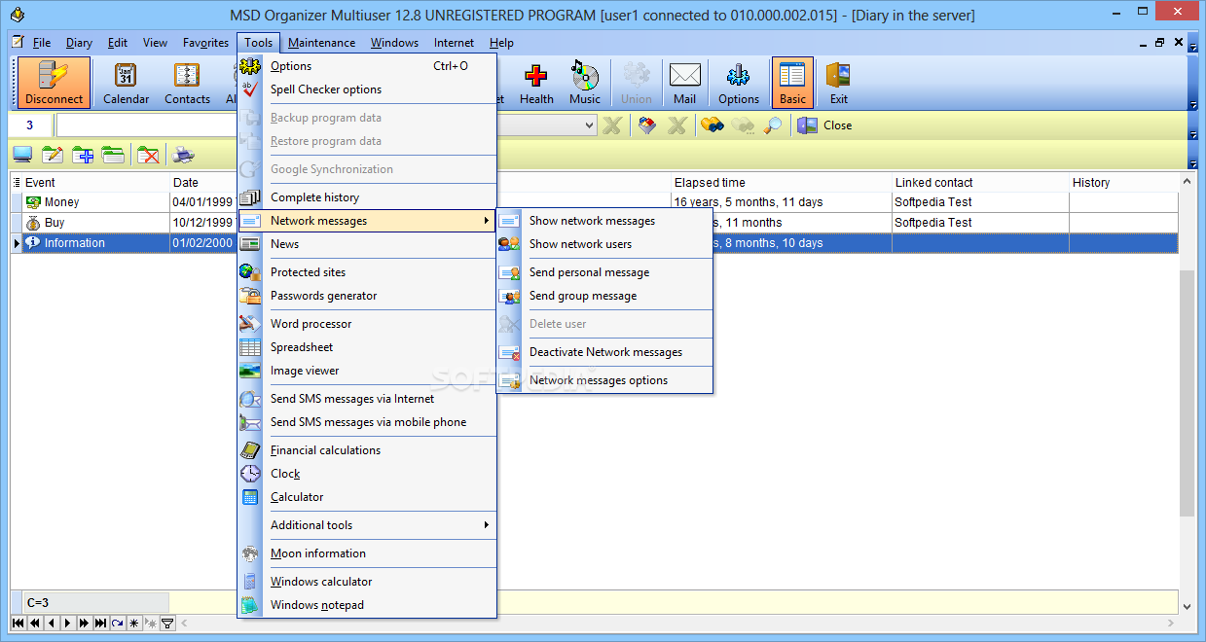Open Financial calculations menu entry
This screenshot has width=1206, height=642.
pos(367,450)
